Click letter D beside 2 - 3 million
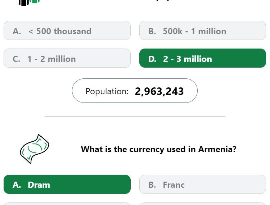The height and width of the screenshot is (205, 270). (152, 59)
